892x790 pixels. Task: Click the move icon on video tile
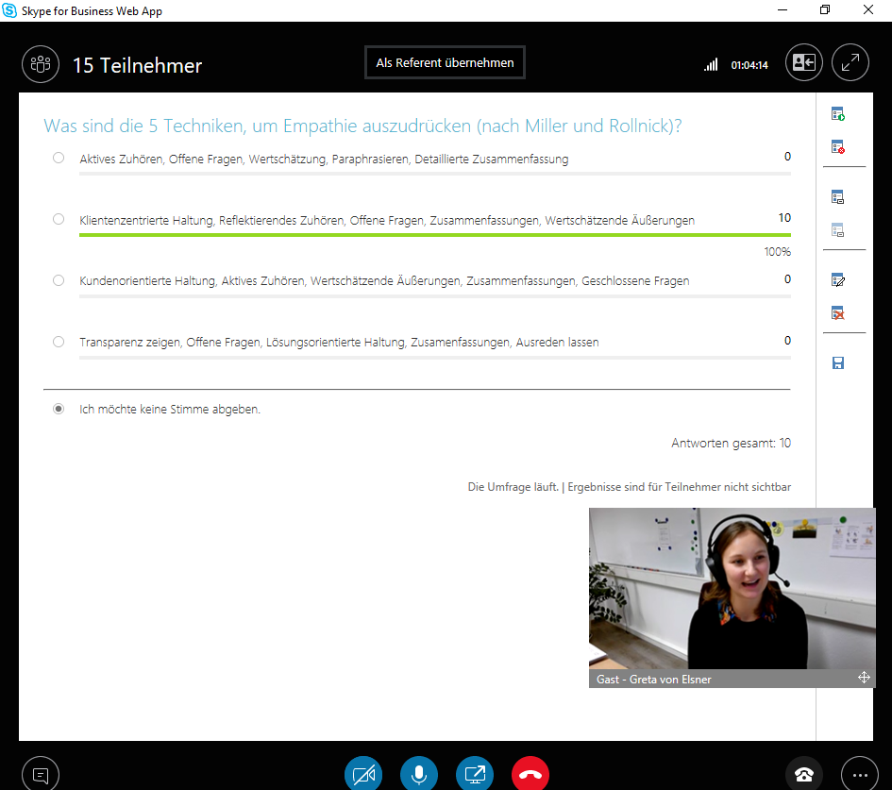[x=864, y=678]
